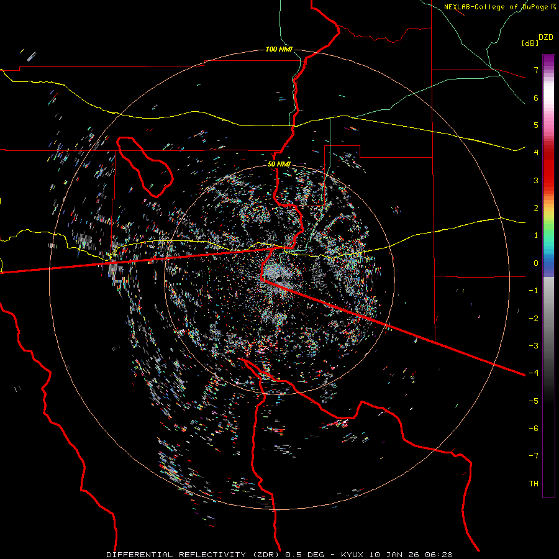Click the DZD legend title
559x559 pixels.
pyautogui.click(x=546, y=37)
